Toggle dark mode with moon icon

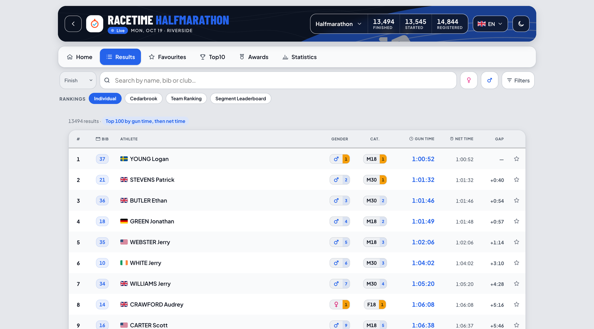tap(521, 24)
